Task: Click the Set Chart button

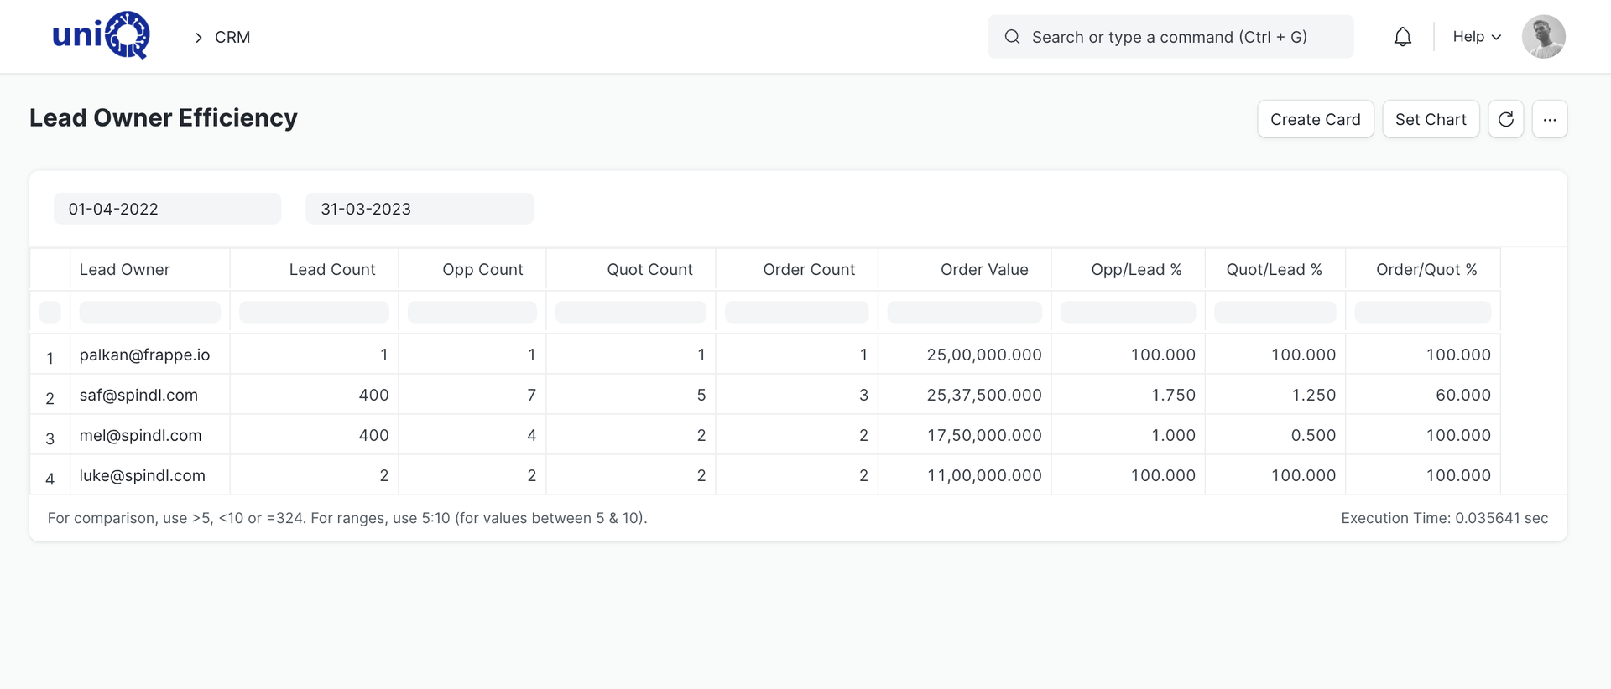Action: pos(1430,119)
